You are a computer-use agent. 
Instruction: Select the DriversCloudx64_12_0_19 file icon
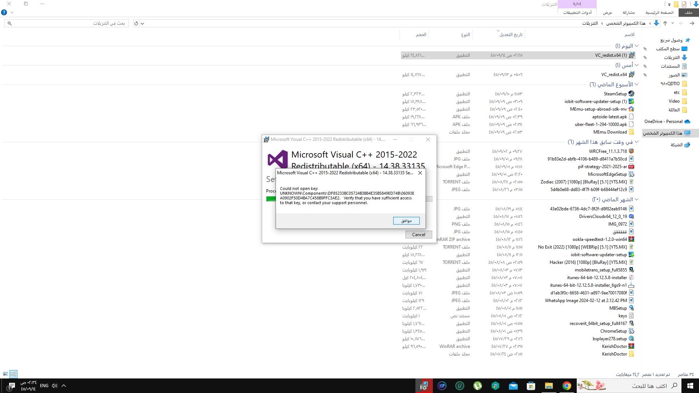[631, 217]
